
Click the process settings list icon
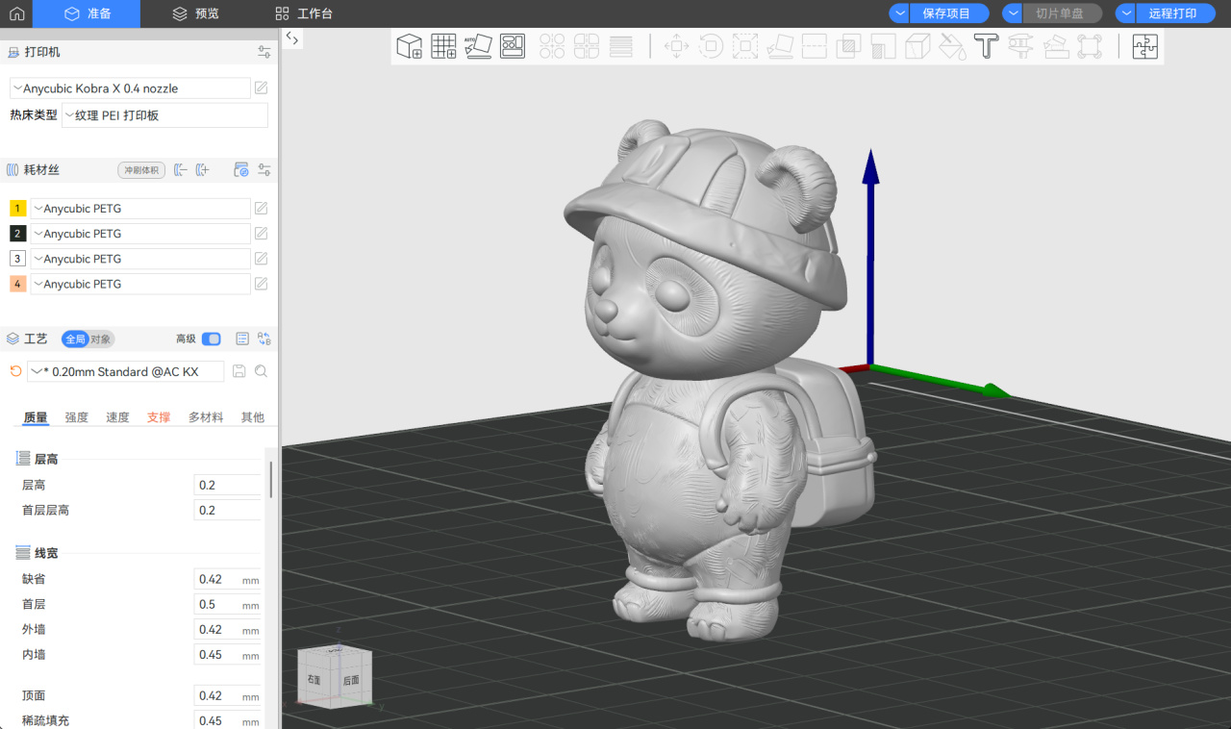point(242,339)
